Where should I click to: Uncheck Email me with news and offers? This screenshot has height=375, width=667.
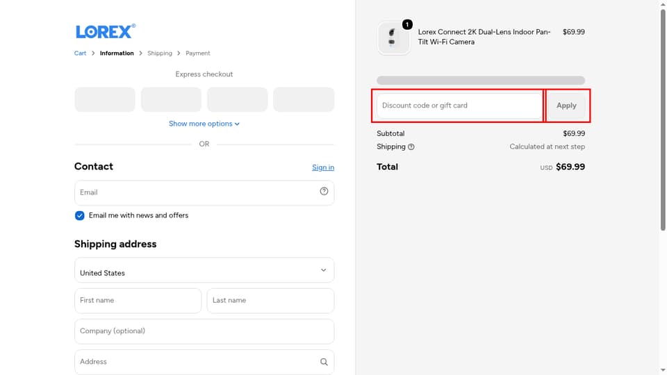[x=79, y=215]
